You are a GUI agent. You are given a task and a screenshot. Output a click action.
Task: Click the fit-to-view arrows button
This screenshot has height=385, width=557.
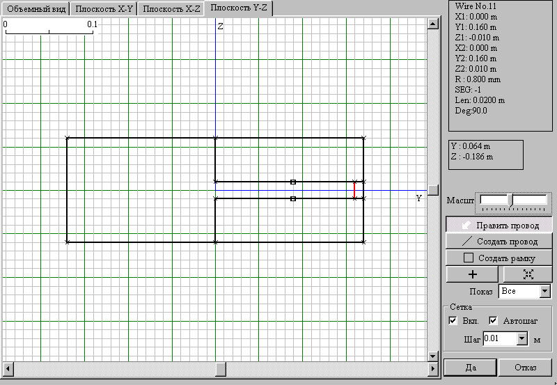pyautogui.click(x=527, y=274)
